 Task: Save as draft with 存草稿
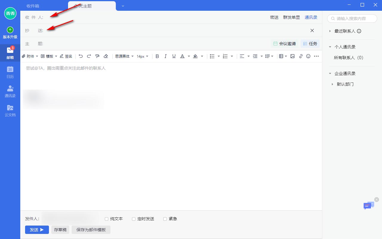(60, 230)
